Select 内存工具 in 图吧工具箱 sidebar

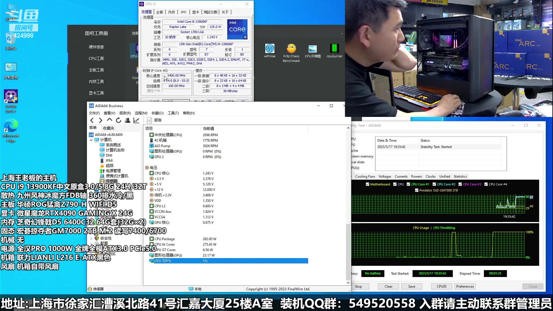96,81
